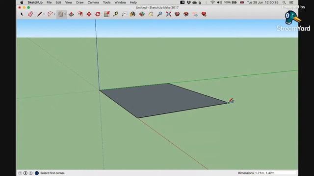Open the Extension Manager

pyautogui.click(x=204, y=14)
